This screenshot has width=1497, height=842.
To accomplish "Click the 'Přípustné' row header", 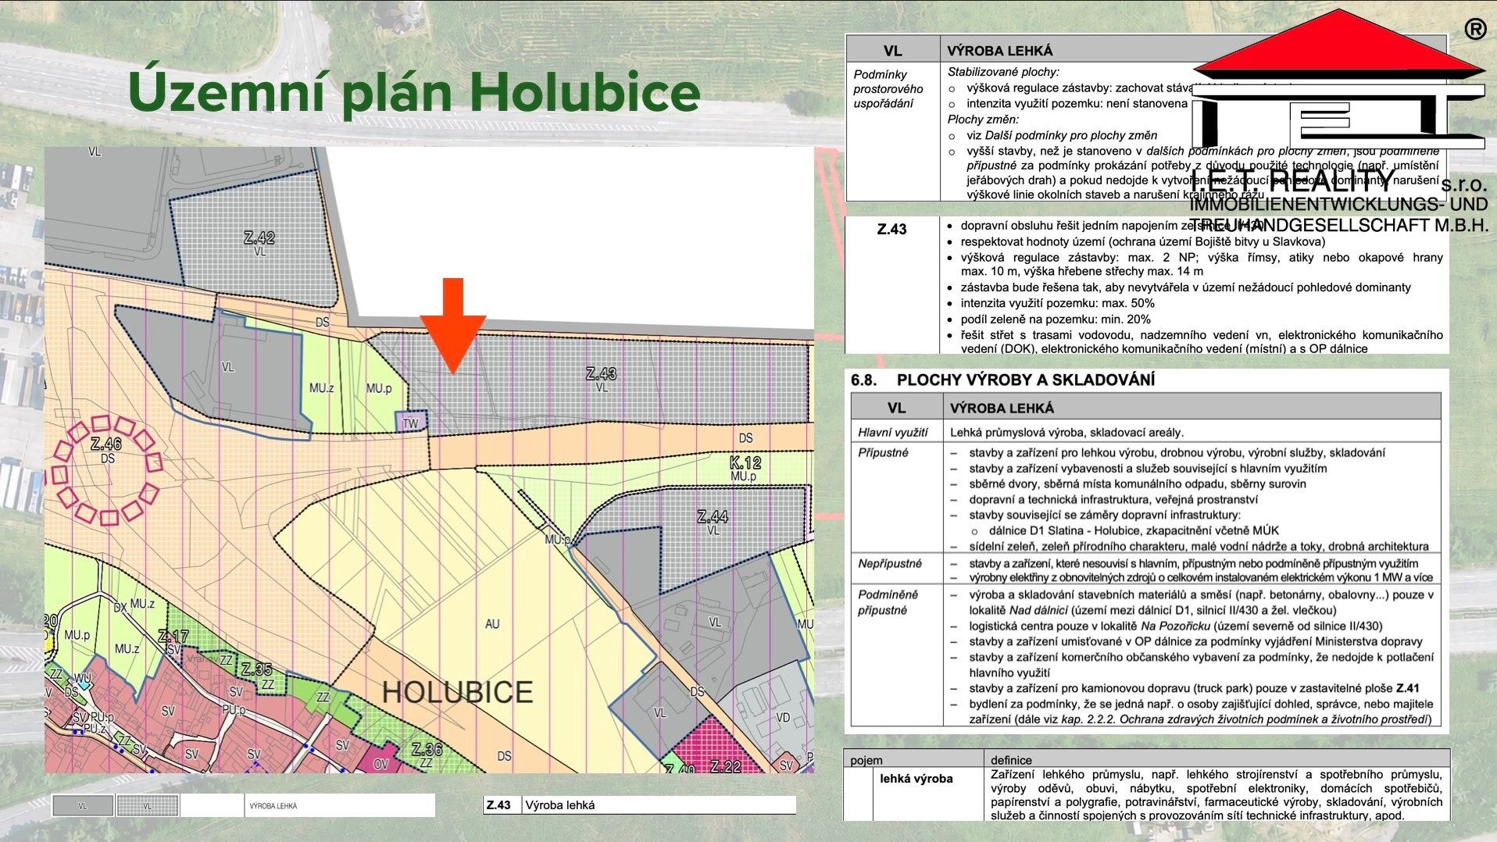I will (884, 453).
